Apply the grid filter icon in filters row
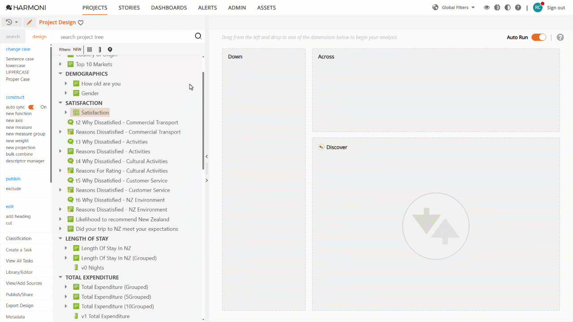Screen dimensions: 573x322 point(90,50)
